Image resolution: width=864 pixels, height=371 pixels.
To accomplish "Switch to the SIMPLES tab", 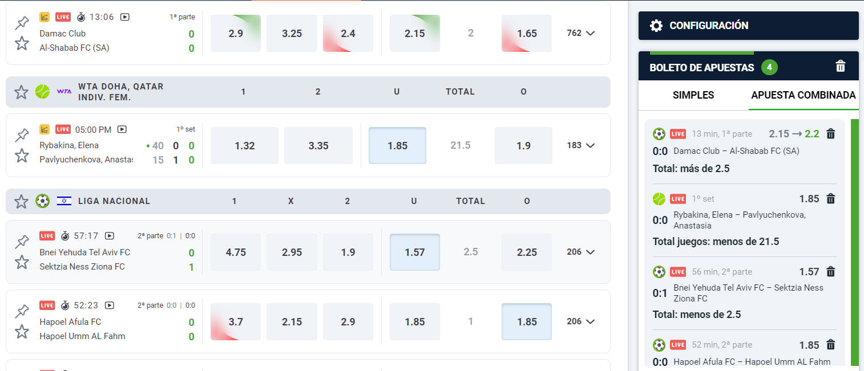I will point(693,95).
